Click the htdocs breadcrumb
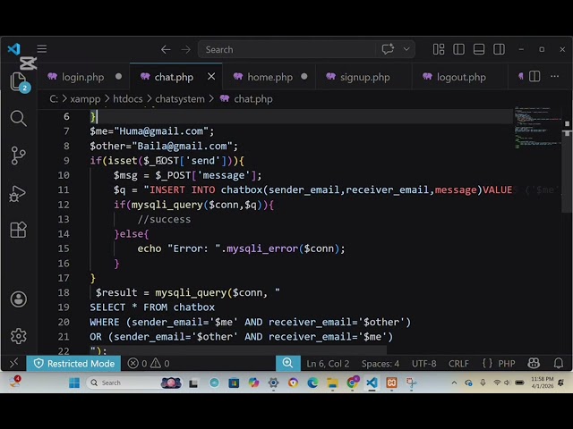573x429 pixels. pyautogui.click(x=127, y=99)
